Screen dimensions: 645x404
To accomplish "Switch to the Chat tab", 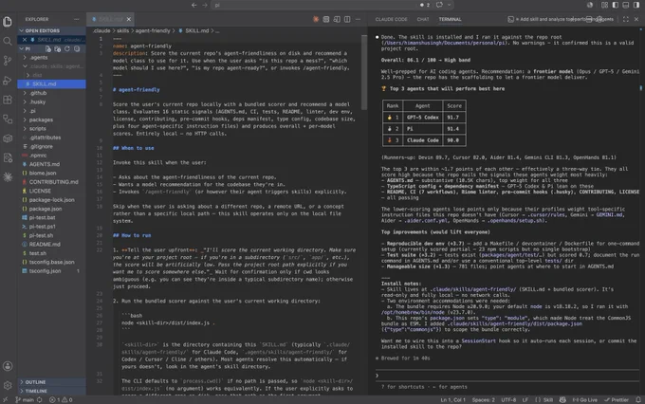I will click(423, 19).
